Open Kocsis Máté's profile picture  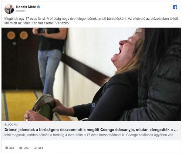pos(9,9)
